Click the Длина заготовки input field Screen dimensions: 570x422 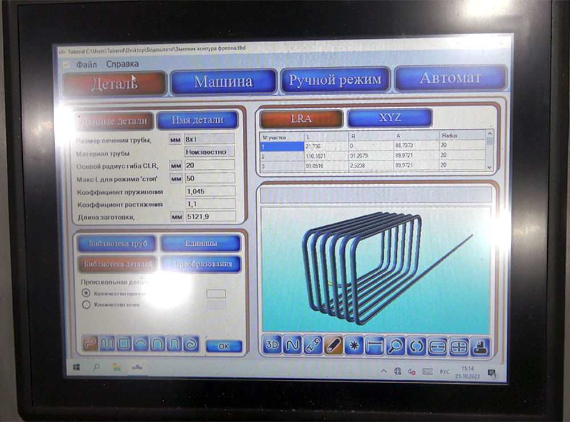point(210,216)
